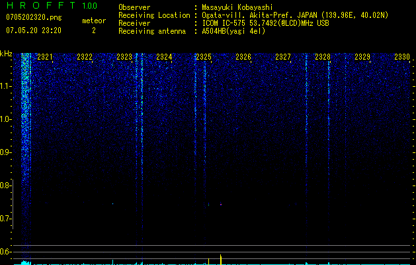The height and width of the screenshot is (265, 416).
Task: Click the 2323 time marker
Action: (124, 57)
